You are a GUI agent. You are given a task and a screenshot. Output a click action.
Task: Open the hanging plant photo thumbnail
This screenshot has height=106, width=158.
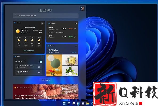point(70,71)
